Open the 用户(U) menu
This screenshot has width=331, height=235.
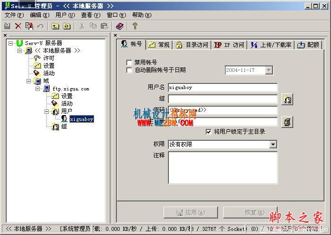click(x=65, y=15)
